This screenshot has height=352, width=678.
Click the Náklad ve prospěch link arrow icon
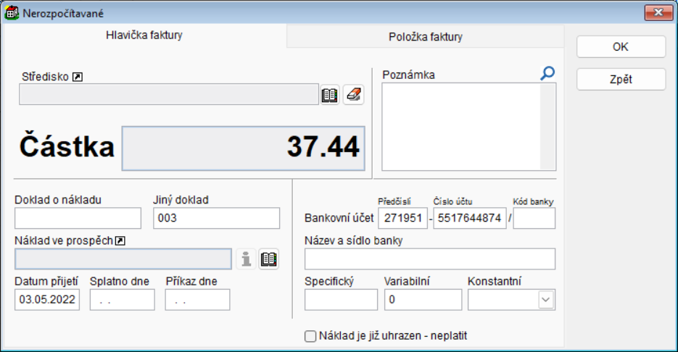121,240
